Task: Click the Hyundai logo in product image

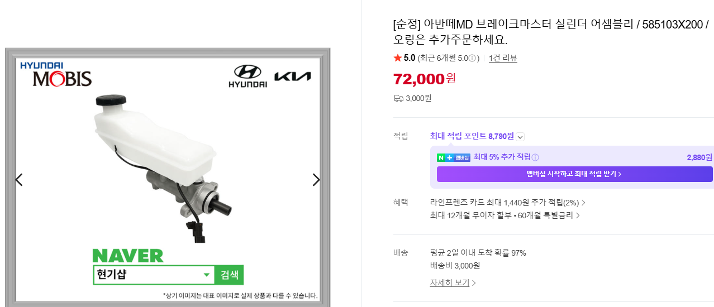Action: coord(247,76)
